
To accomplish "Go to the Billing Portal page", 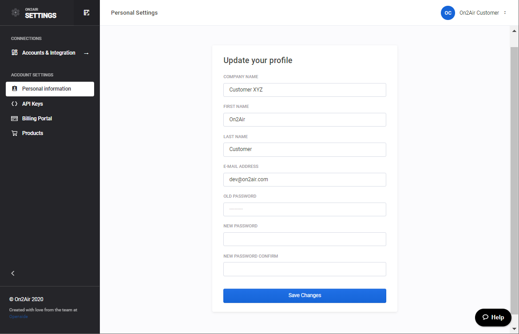I will (x=37, y=119).
